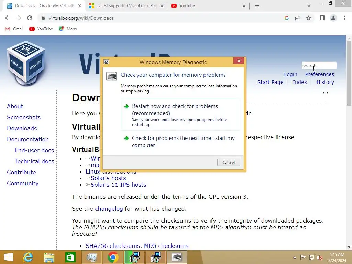Open Community in the sidebar
Viewport: 352px width, 264px height.
[x=23, y=183]
